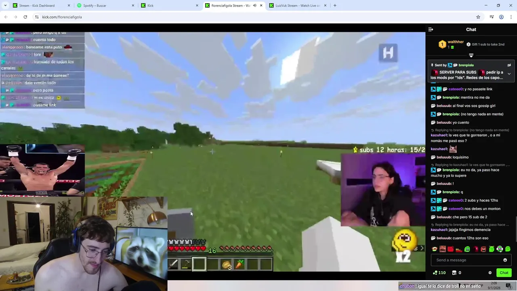Click the chat panel scrollbar thumb
Viewport: 517px width, 291px height.
tap(515, 230)
